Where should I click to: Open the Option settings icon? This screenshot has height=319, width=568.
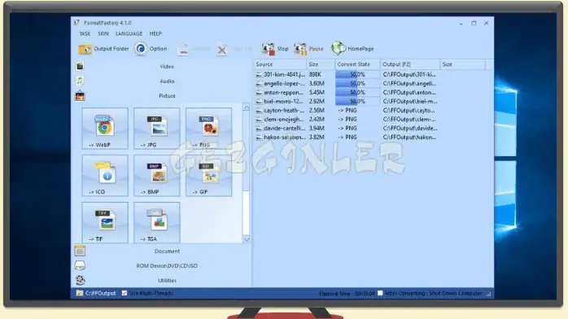[x=141, y=49]
